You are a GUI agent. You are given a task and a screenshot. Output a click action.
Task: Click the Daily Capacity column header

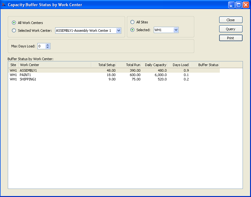pos(155,65)
